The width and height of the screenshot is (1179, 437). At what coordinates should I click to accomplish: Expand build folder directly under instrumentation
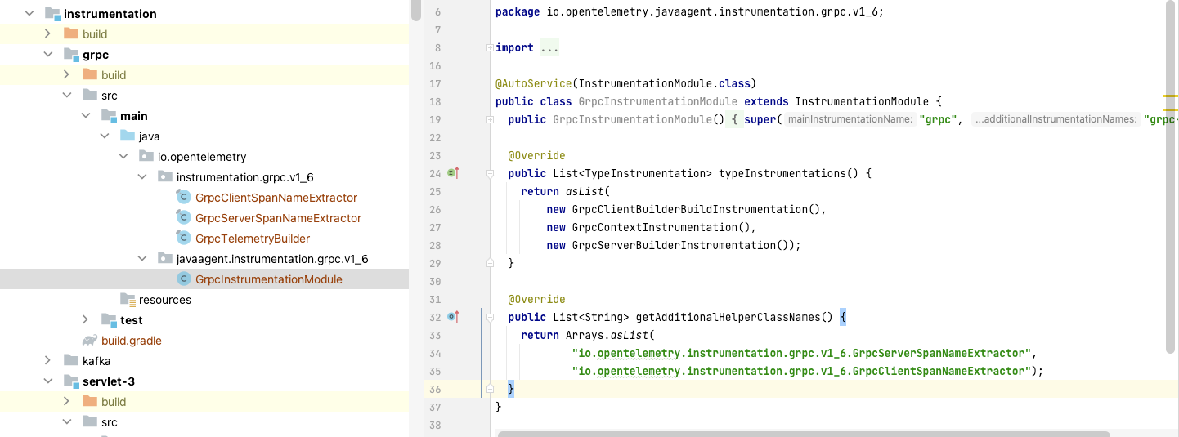tap(47, 34)
